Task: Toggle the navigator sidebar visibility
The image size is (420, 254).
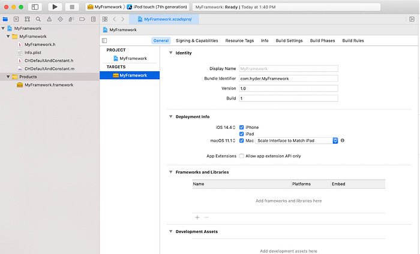Action: [x=35, y=7]
